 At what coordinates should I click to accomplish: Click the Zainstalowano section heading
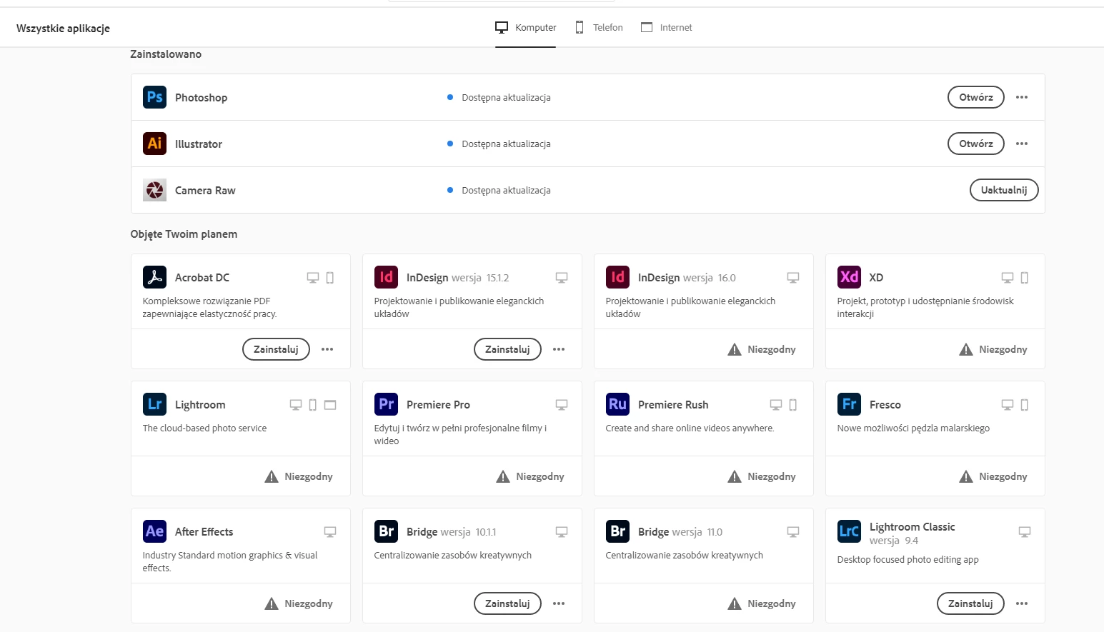coord(166,54)
